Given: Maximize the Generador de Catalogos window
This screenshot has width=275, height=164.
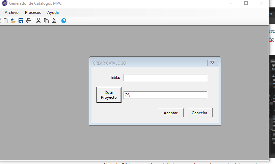Looking at the screenshot, I should 246,3.
